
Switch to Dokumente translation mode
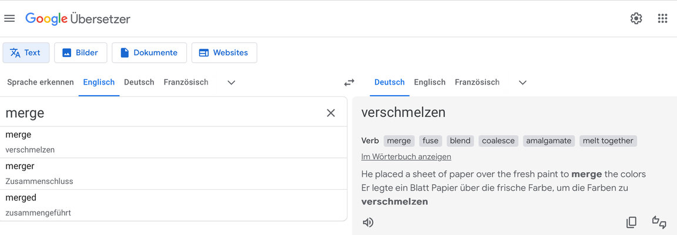149,53
